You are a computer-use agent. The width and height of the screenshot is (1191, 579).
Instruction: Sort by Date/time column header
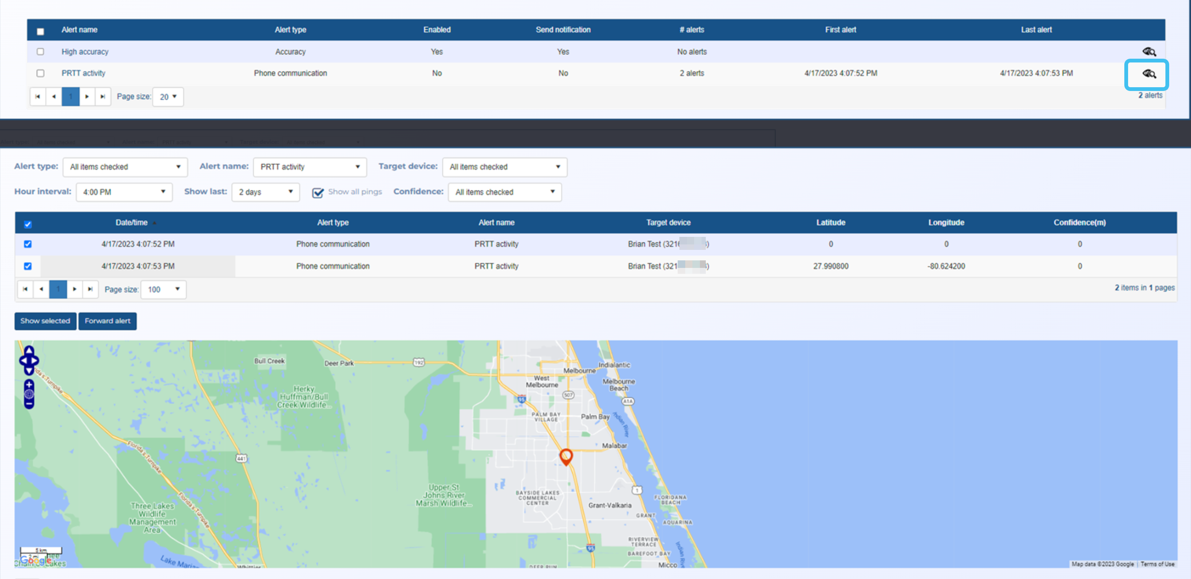[x=132, y=223]
